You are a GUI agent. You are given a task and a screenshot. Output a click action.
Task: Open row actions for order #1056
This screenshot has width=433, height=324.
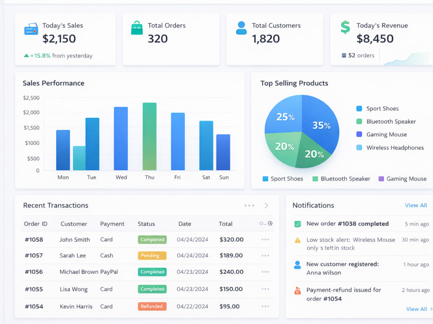tap(265, 272)
